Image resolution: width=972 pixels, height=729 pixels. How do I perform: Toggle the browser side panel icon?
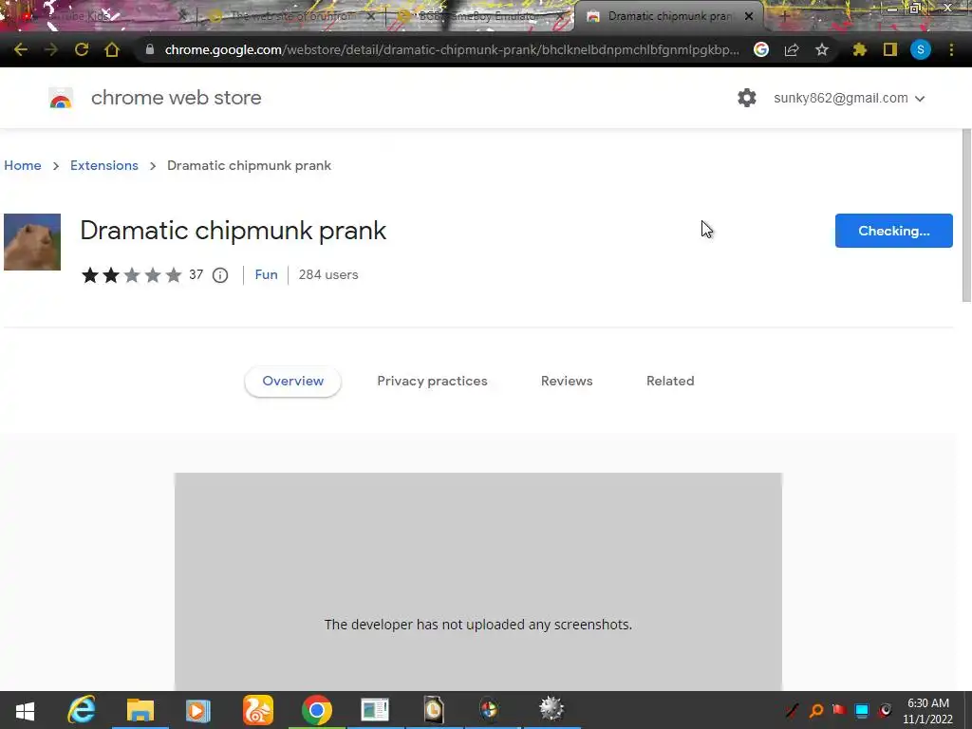click(x=890, y=49)
